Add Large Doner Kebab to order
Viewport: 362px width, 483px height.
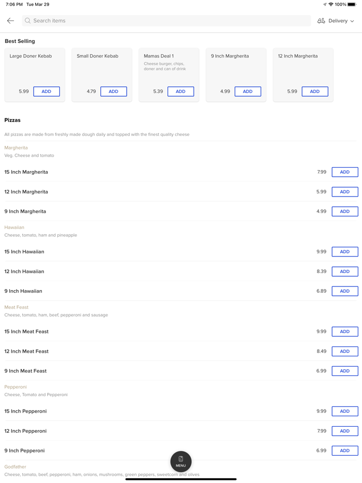pyautogui.click(x=47, y=92)
